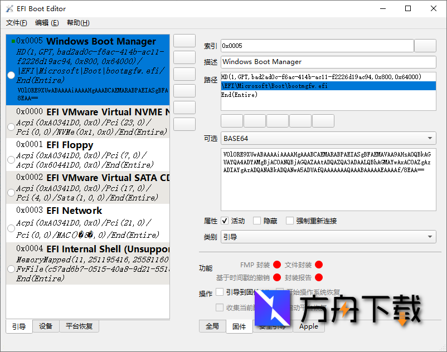Click the red indicator beside 基于时间戳的撤销
Screen dimensions: 447x352
277,277
